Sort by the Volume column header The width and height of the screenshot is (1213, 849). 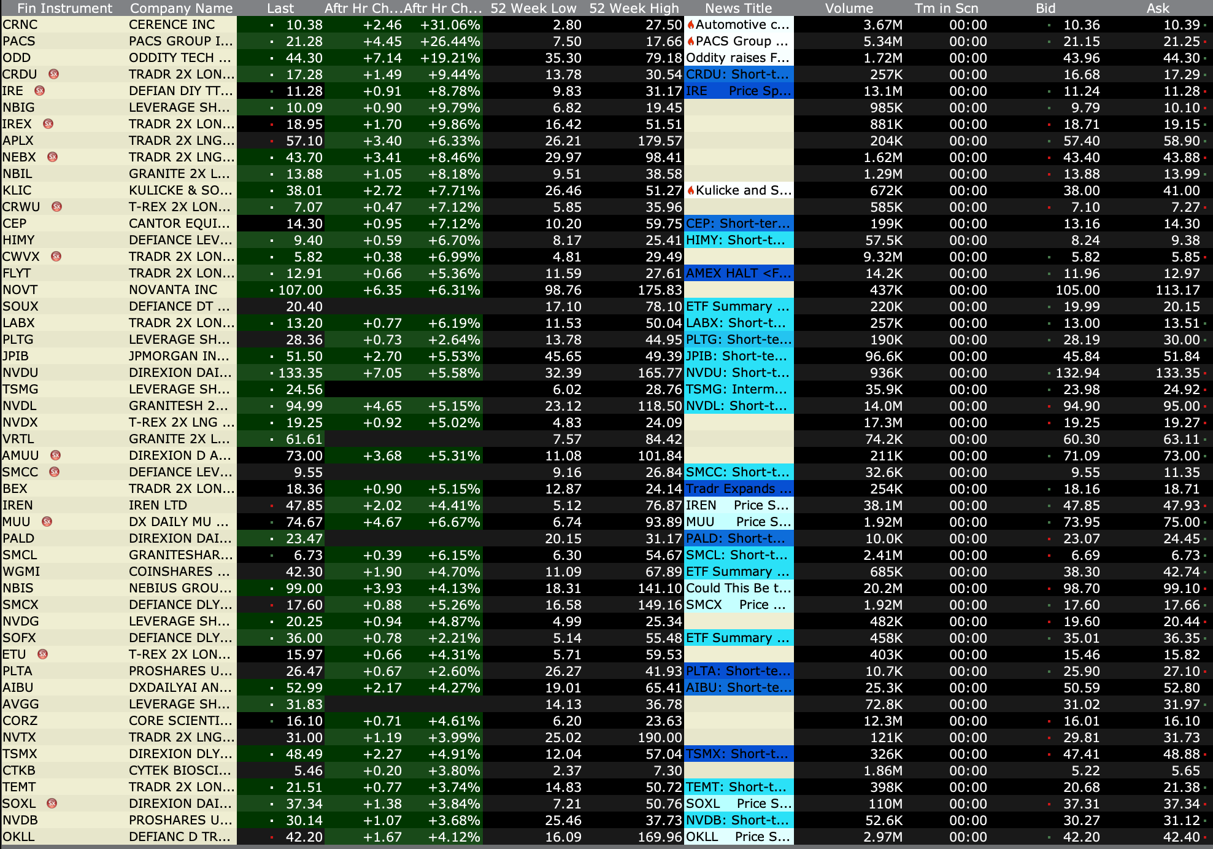click(x=849, y=8)
